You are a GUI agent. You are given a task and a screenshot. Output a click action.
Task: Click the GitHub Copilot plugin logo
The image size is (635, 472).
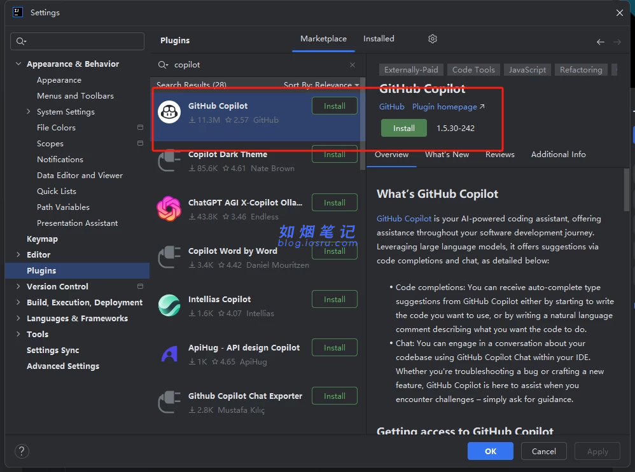coord(169,112)
